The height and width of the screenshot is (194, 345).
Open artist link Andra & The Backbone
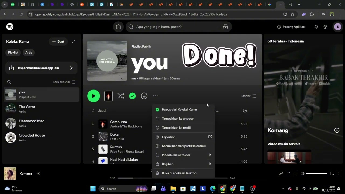click(126, 126)
